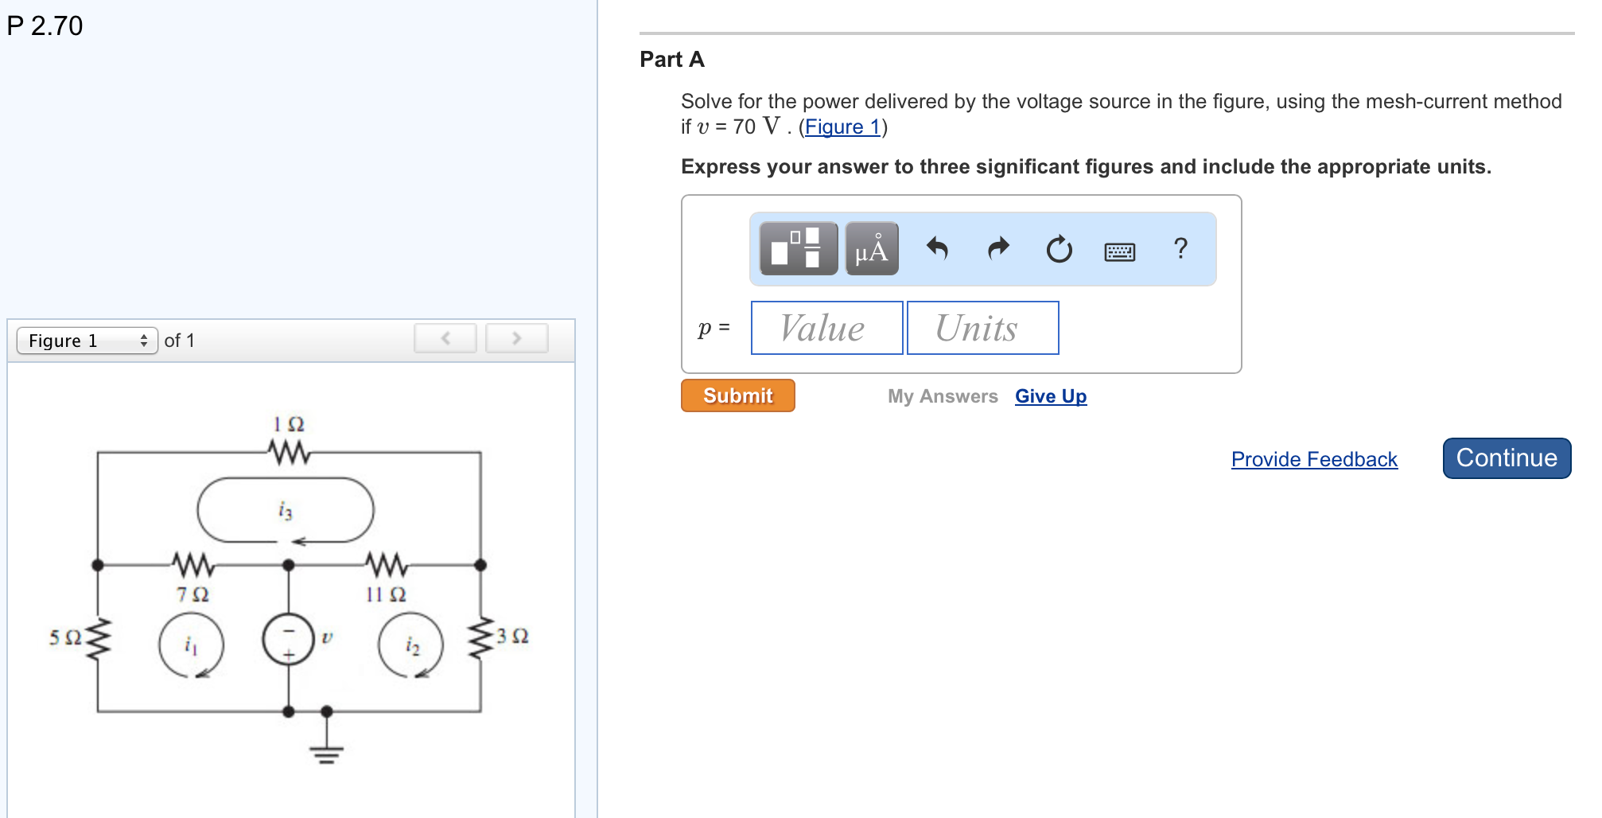This screenshot has height=818, width=1602.
Task: Select the Part A section heading
Action: tap(671, 59)
